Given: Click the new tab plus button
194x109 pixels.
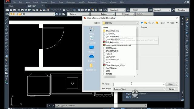Looking at the screenshot, I should [48, 6].
